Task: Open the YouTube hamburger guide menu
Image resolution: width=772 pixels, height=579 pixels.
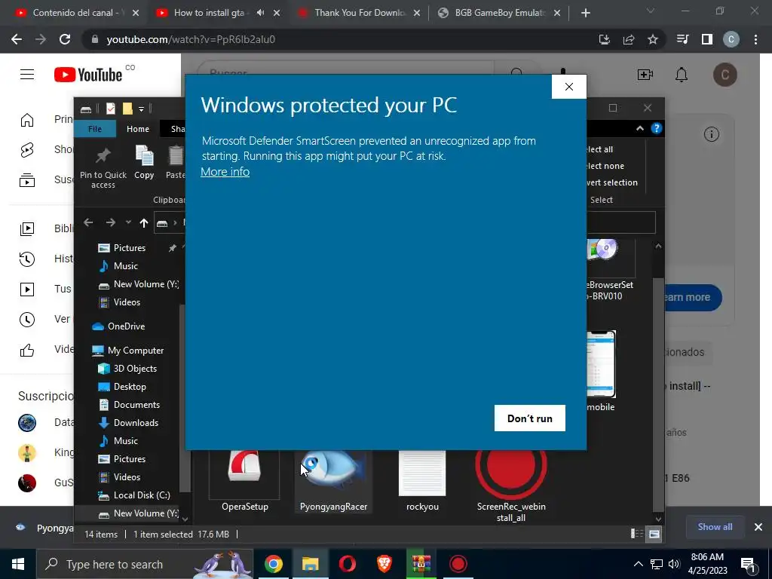Action: tap(27, 75)
